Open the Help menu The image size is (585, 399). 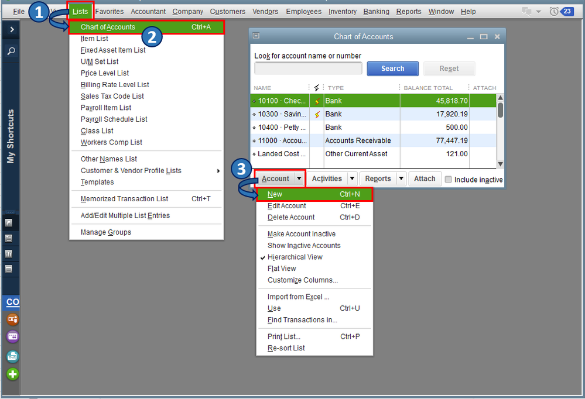coord(468,12)
